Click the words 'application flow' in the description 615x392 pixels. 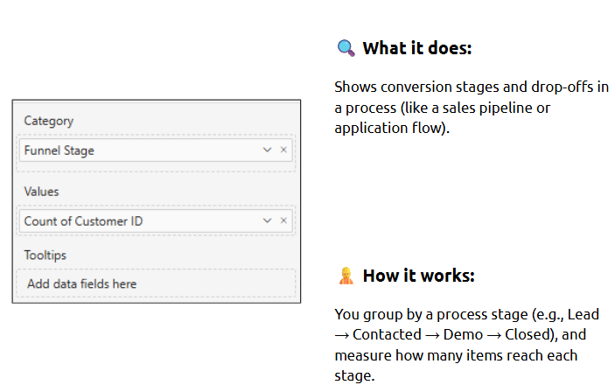coord(387,129)
